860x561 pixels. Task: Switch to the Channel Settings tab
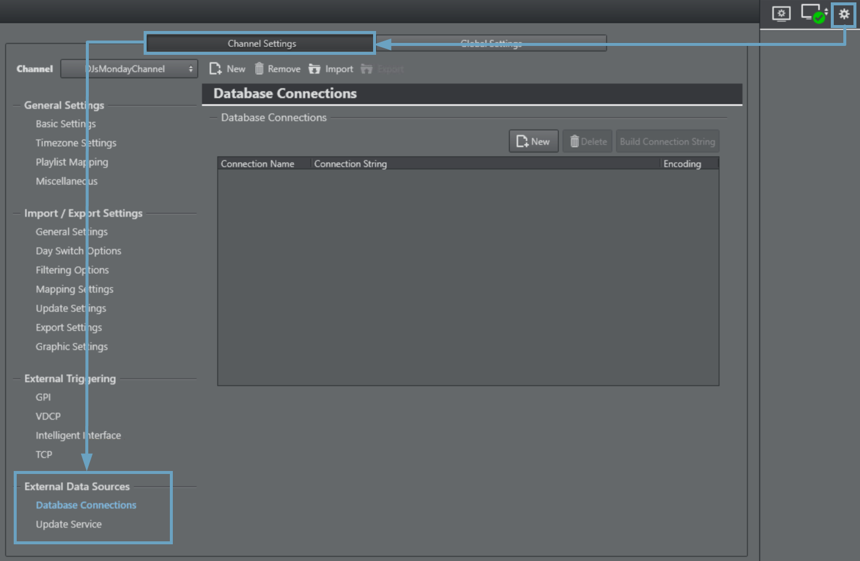coord(261,44)
